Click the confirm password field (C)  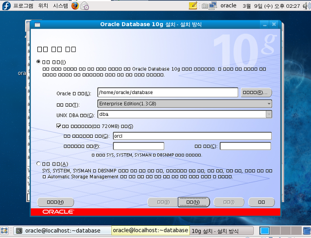[x=245, y=146]
